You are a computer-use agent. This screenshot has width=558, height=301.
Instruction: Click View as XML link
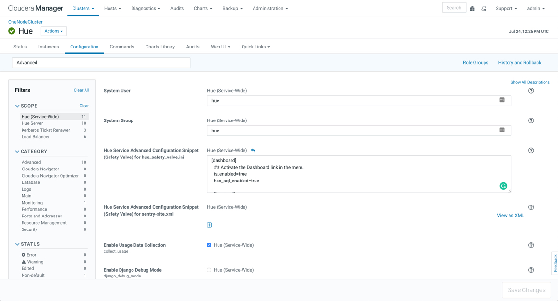click(510, 215)
